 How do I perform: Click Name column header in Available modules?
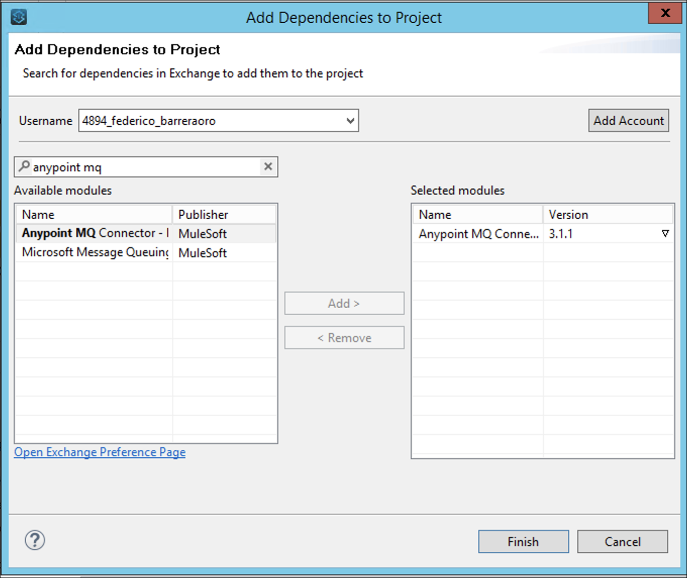pyautogui.click(x=94, y=215)
